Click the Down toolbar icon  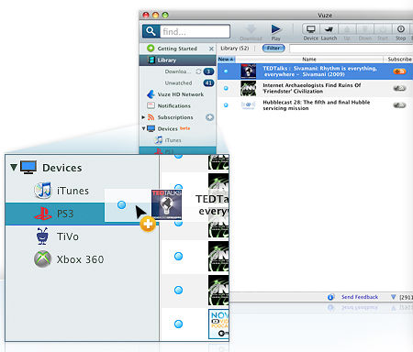tap(364, 29)
